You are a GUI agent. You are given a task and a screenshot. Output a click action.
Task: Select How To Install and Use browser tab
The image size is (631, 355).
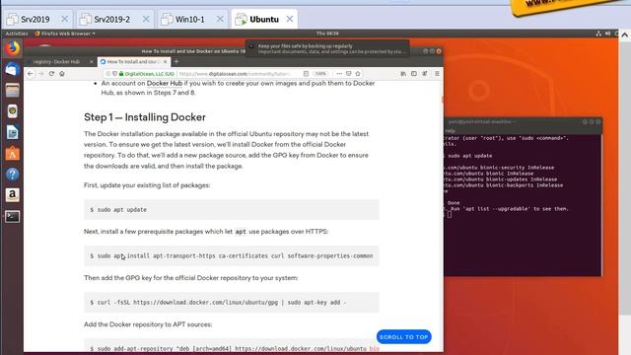click(134, 61)
